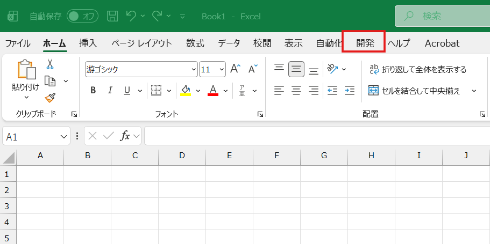This screenshot has width=490, height=244.
Task: Align text left
Action: click(x=279, y=91)
